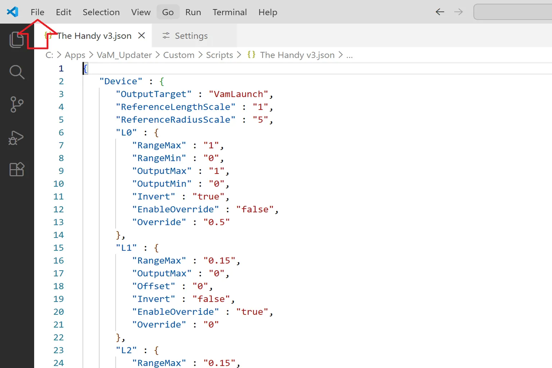The height and width of the screenshot is (368, 552).
Task: Open the Search view in the activity bar
Action: (17, 72)
